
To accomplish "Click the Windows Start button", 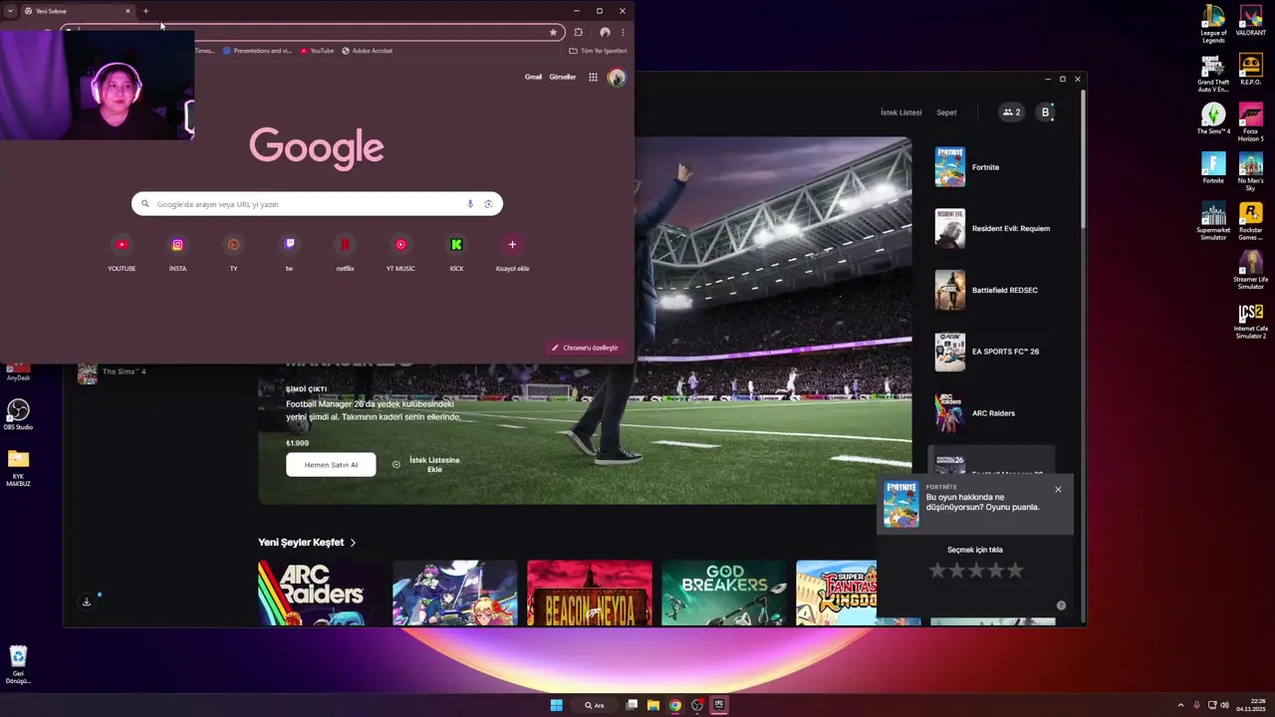I will 557,705.
